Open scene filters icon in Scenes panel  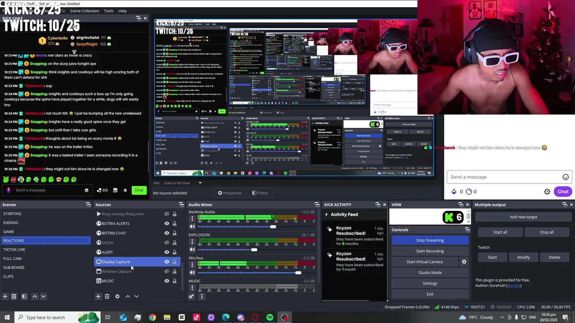pos(24,297)
